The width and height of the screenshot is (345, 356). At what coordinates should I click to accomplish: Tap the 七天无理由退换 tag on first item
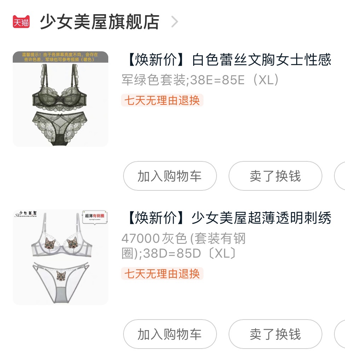(162, 100)
